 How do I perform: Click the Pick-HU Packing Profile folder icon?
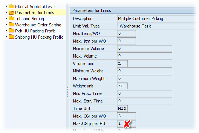[12, 31]
